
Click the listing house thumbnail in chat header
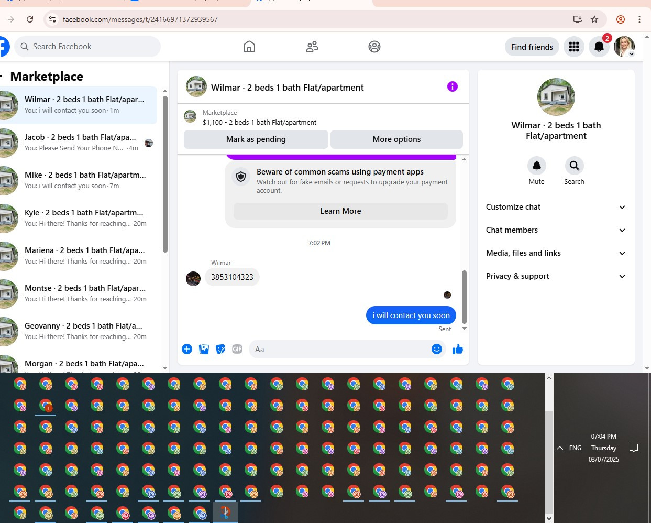tap(196, 87)
